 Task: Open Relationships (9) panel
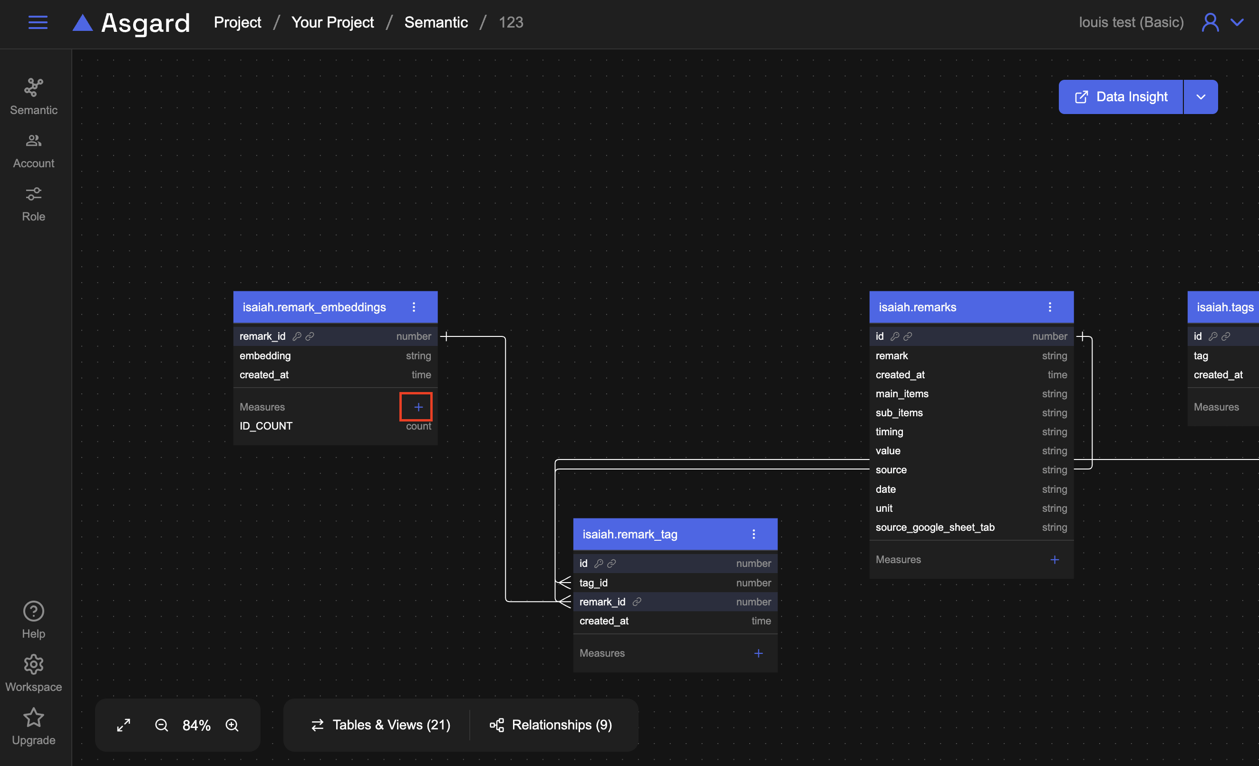[x=551, y=725]
